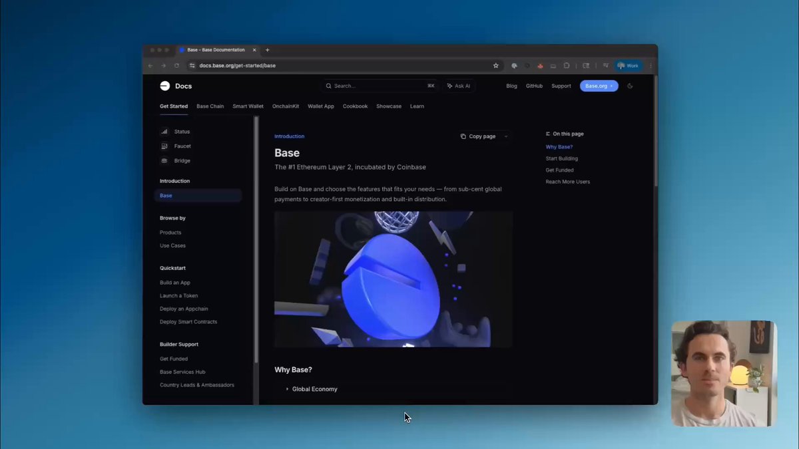Open the Bridge icon in sidebar
This screenshot has width=799, height=449.
pyautogui.click(x=164, y=161)
